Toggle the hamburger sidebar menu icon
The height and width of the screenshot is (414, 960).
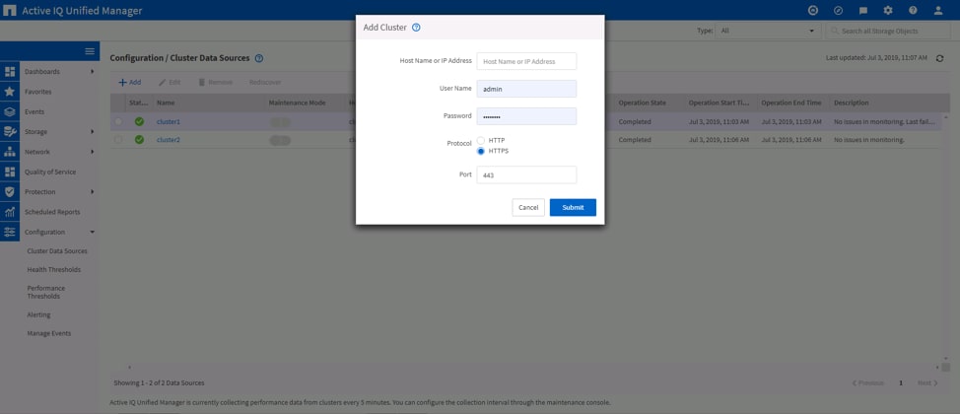point(90,51)
